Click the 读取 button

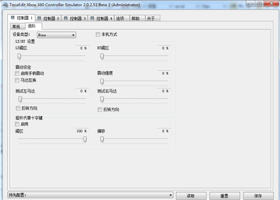coord(191,196)
